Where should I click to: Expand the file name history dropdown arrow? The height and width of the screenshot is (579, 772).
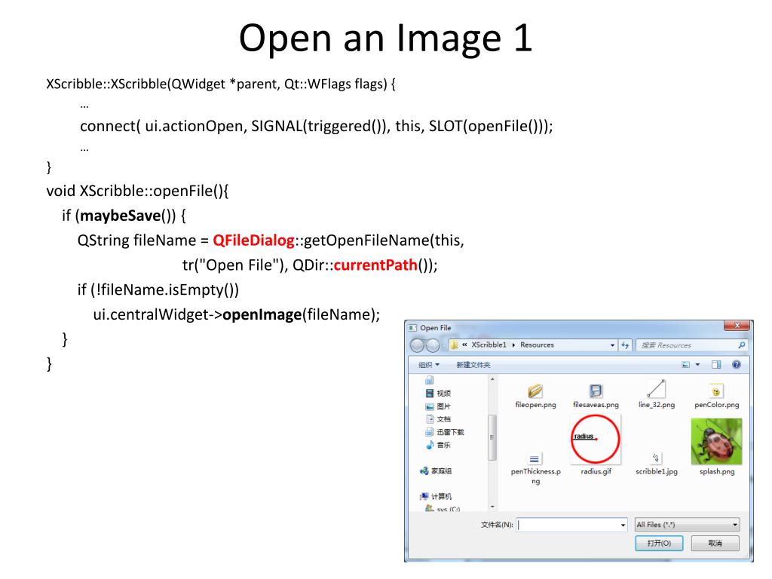[x=623, y=525]
